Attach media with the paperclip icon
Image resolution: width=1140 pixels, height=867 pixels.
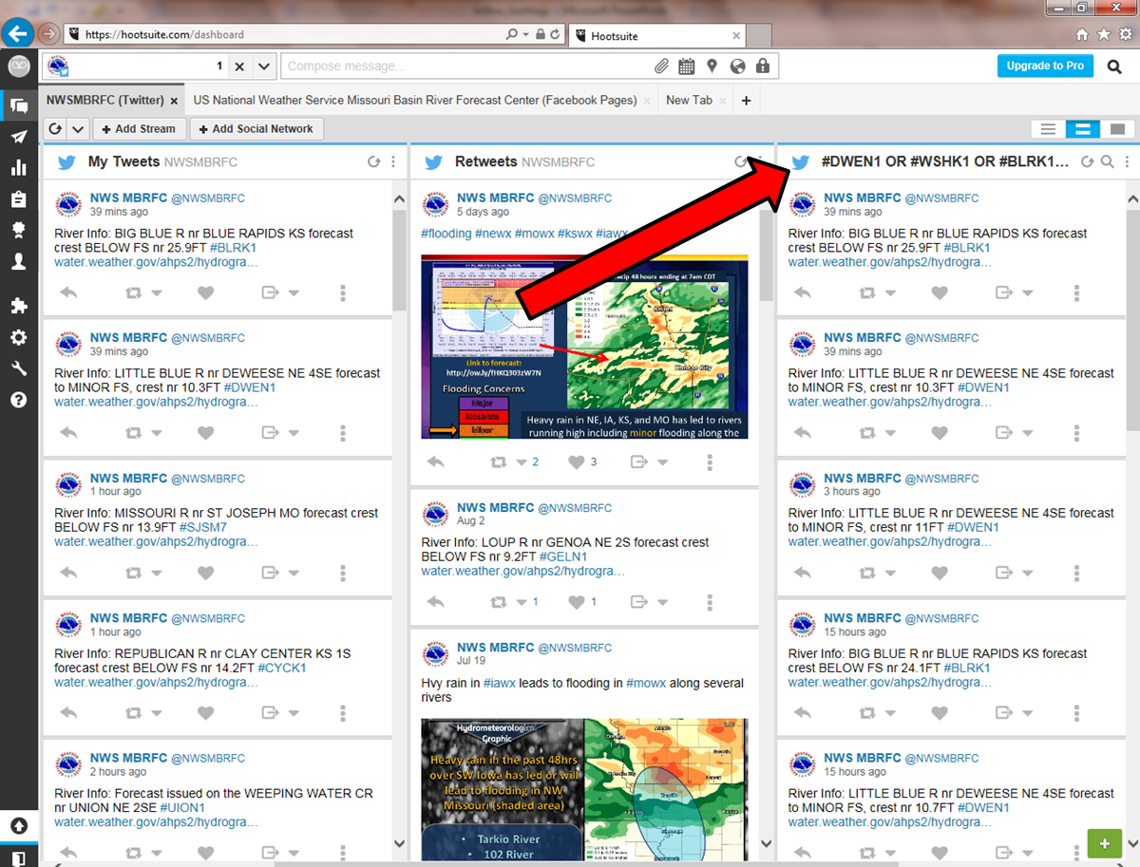(x=662, y=66)
